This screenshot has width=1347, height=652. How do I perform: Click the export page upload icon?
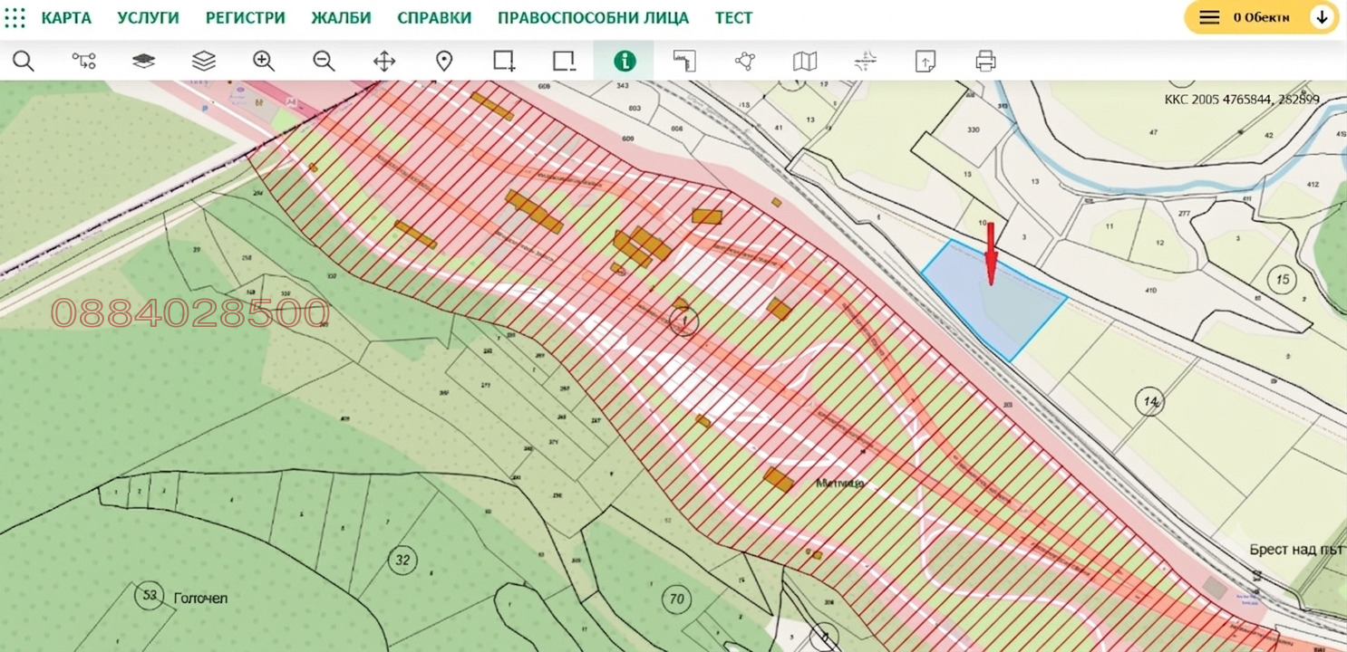coord(925,61)
